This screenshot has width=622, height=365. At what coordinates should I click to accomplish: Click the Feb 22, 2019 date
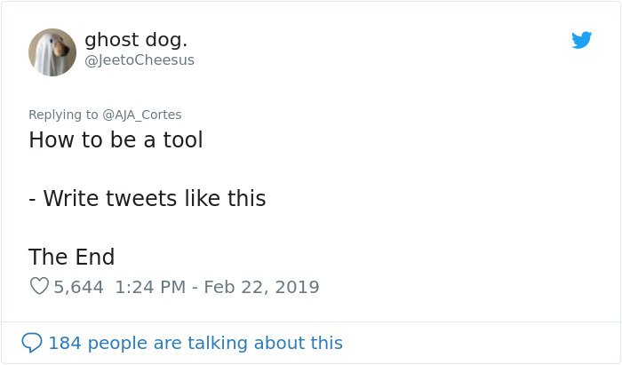coord(261,287)
